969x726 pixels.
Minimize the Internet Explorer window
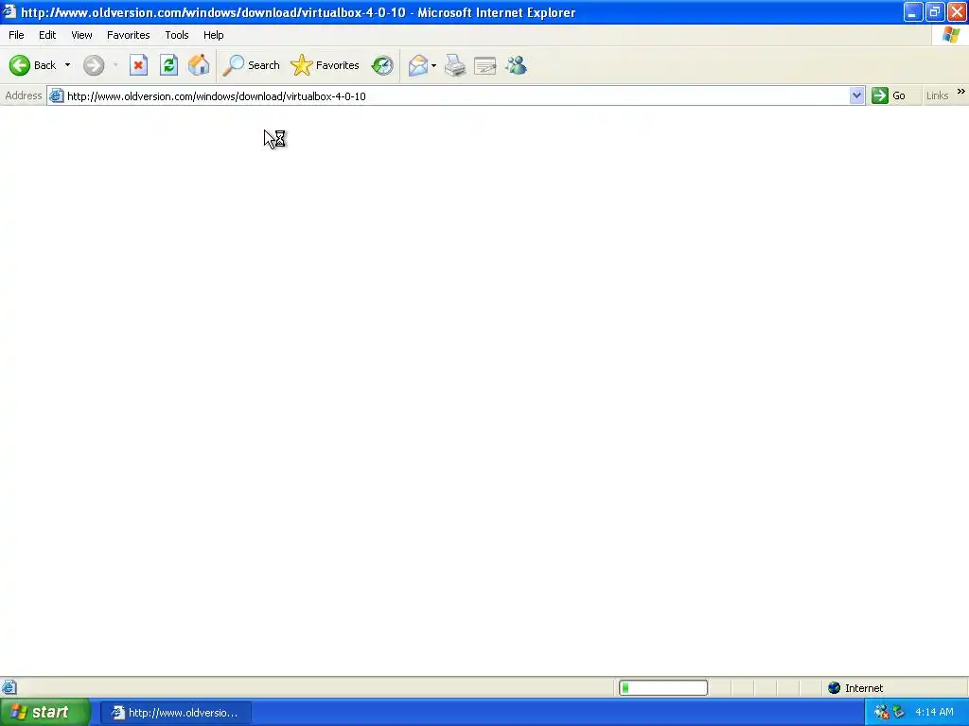click(x=912, y=12)
